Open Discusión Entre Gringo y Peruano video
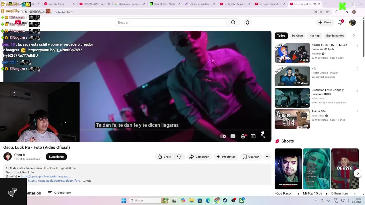 292,98
